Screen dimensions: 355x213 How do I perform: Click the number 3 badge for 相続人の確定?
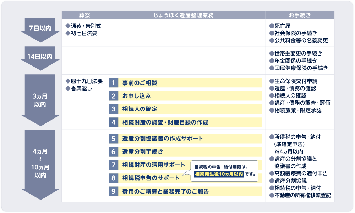tap(113, 109)
